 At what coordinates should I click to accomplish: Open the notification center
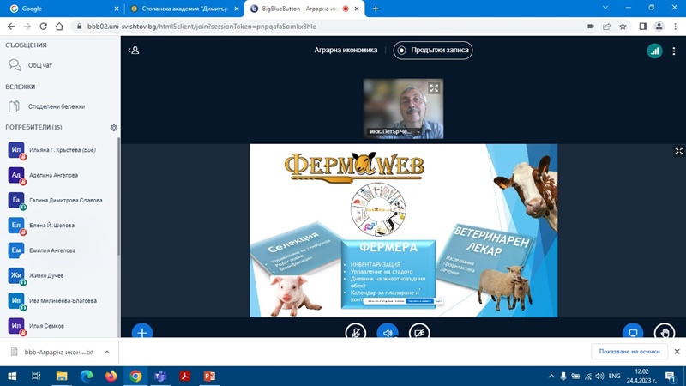(x=671, y=377)
